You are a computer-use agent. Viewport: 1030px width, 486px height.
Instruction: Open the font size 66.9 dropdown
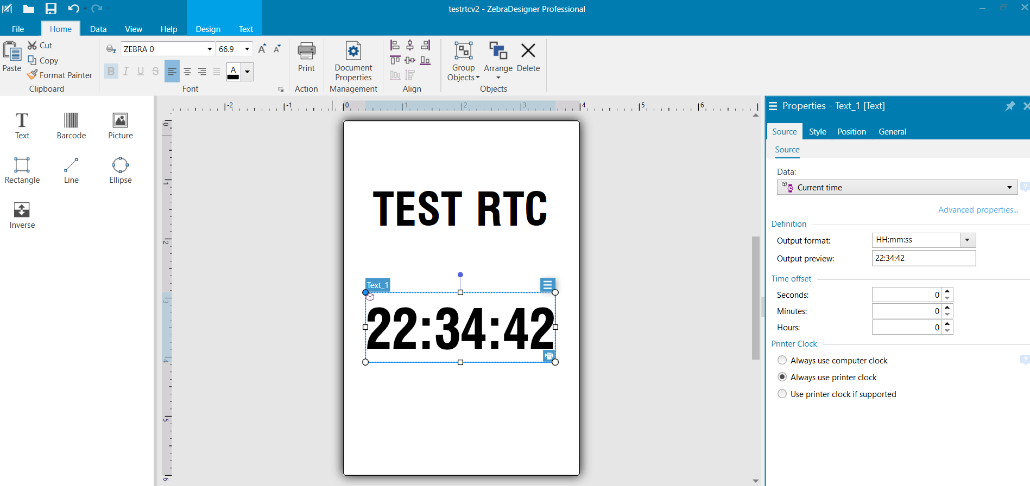[247, 49]
